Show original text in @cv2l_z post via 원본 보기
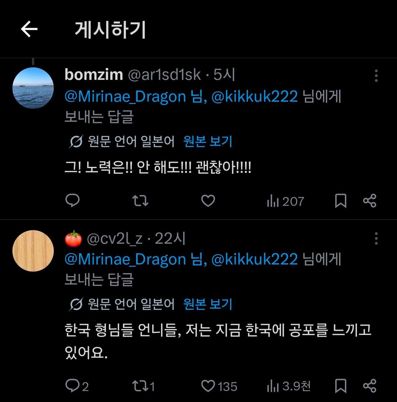 coord(208,304)
